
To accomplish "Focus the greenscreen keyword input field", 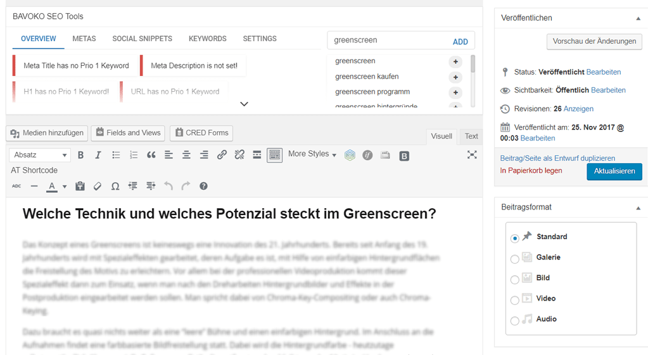I will click(388, 40).
